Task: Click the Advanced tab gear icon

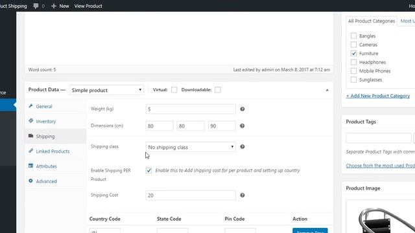Action: point(31,181)
